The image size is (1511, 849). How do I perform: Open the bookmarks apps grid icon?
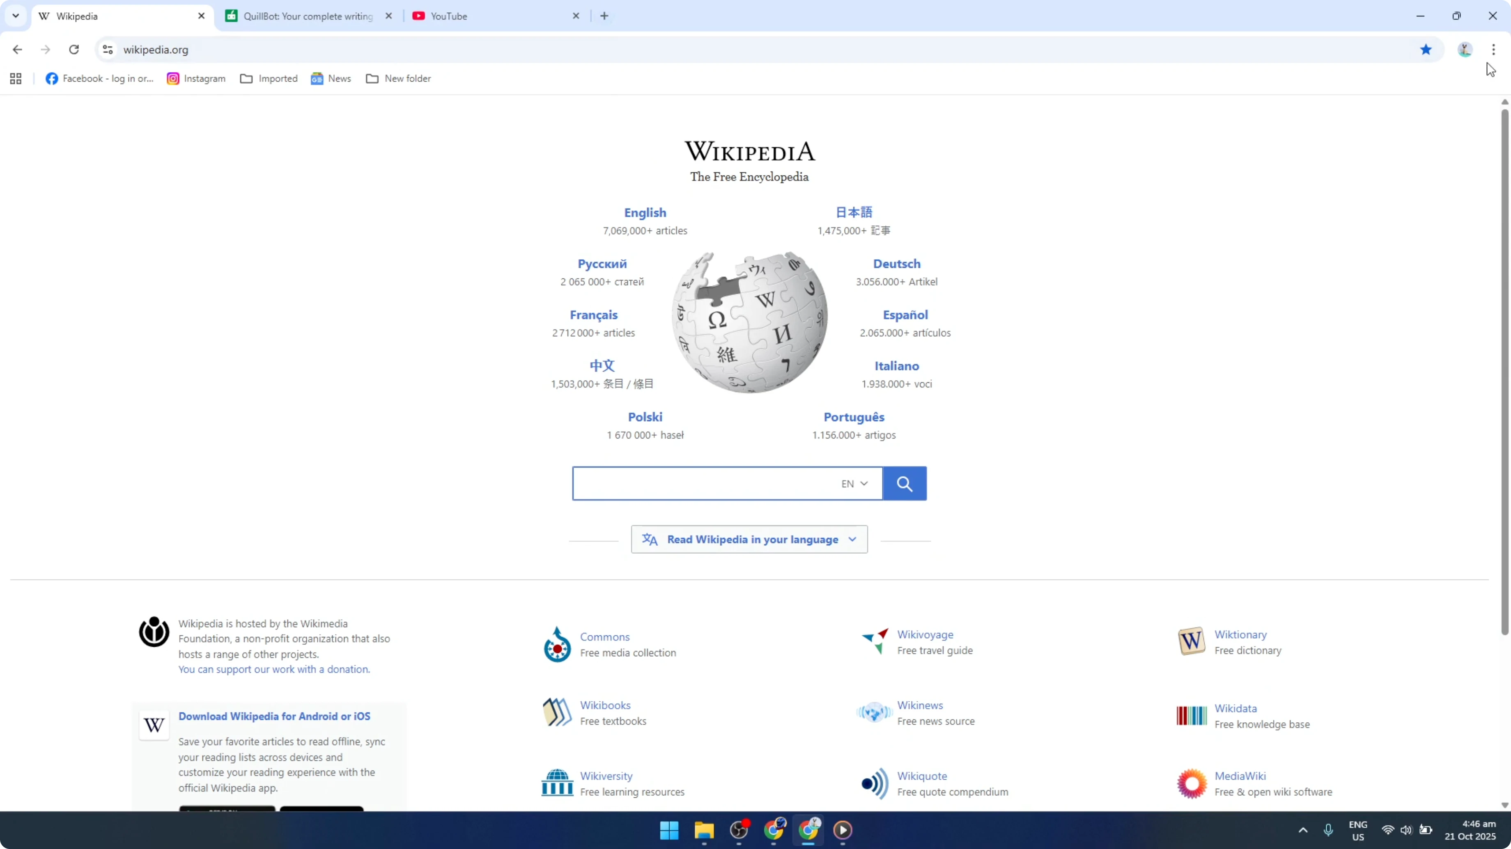coord(16,78)
